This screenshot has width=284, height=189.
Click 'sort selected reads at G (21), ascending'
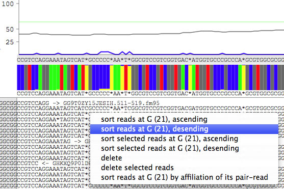tap(169, 139)
